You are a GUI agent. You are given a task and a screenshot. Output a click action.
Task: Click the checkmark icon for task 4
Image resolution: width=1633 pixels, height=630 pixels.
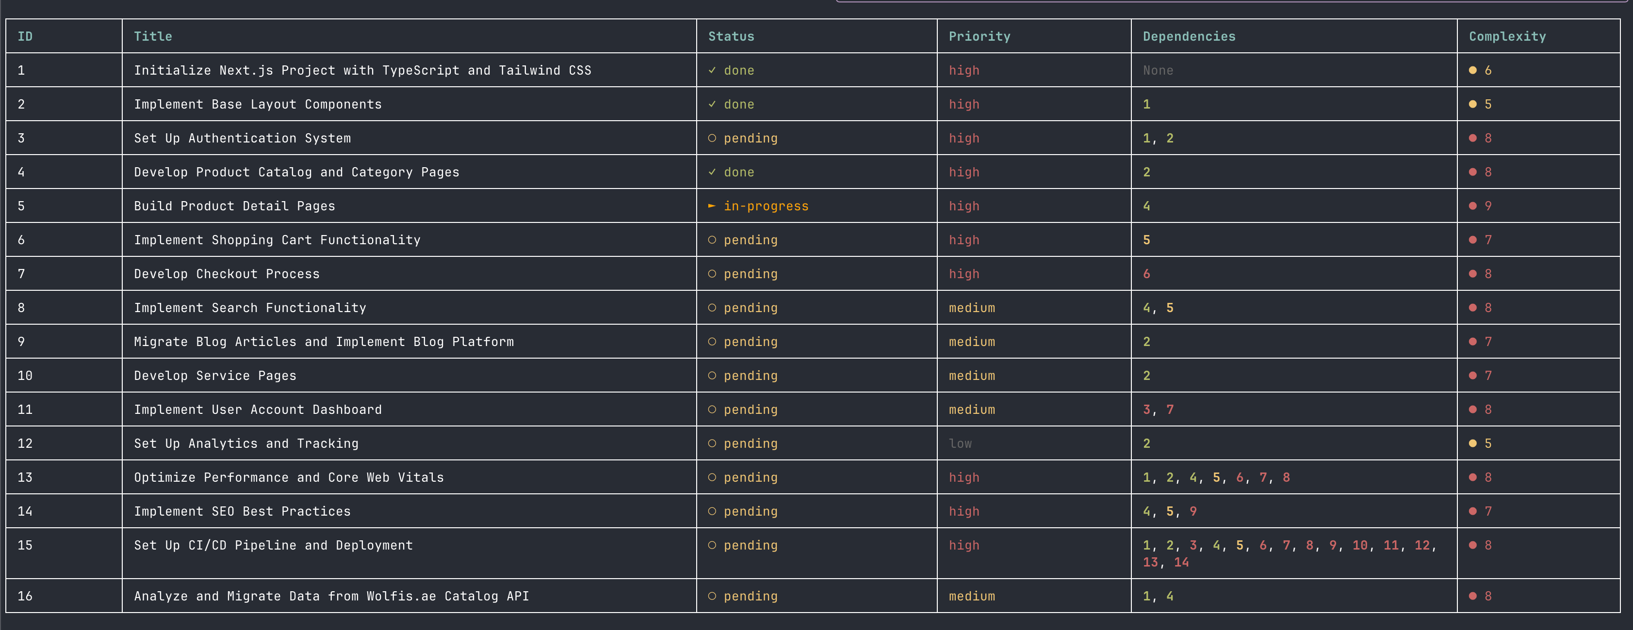pyautogui.click(x=712, y=172)
